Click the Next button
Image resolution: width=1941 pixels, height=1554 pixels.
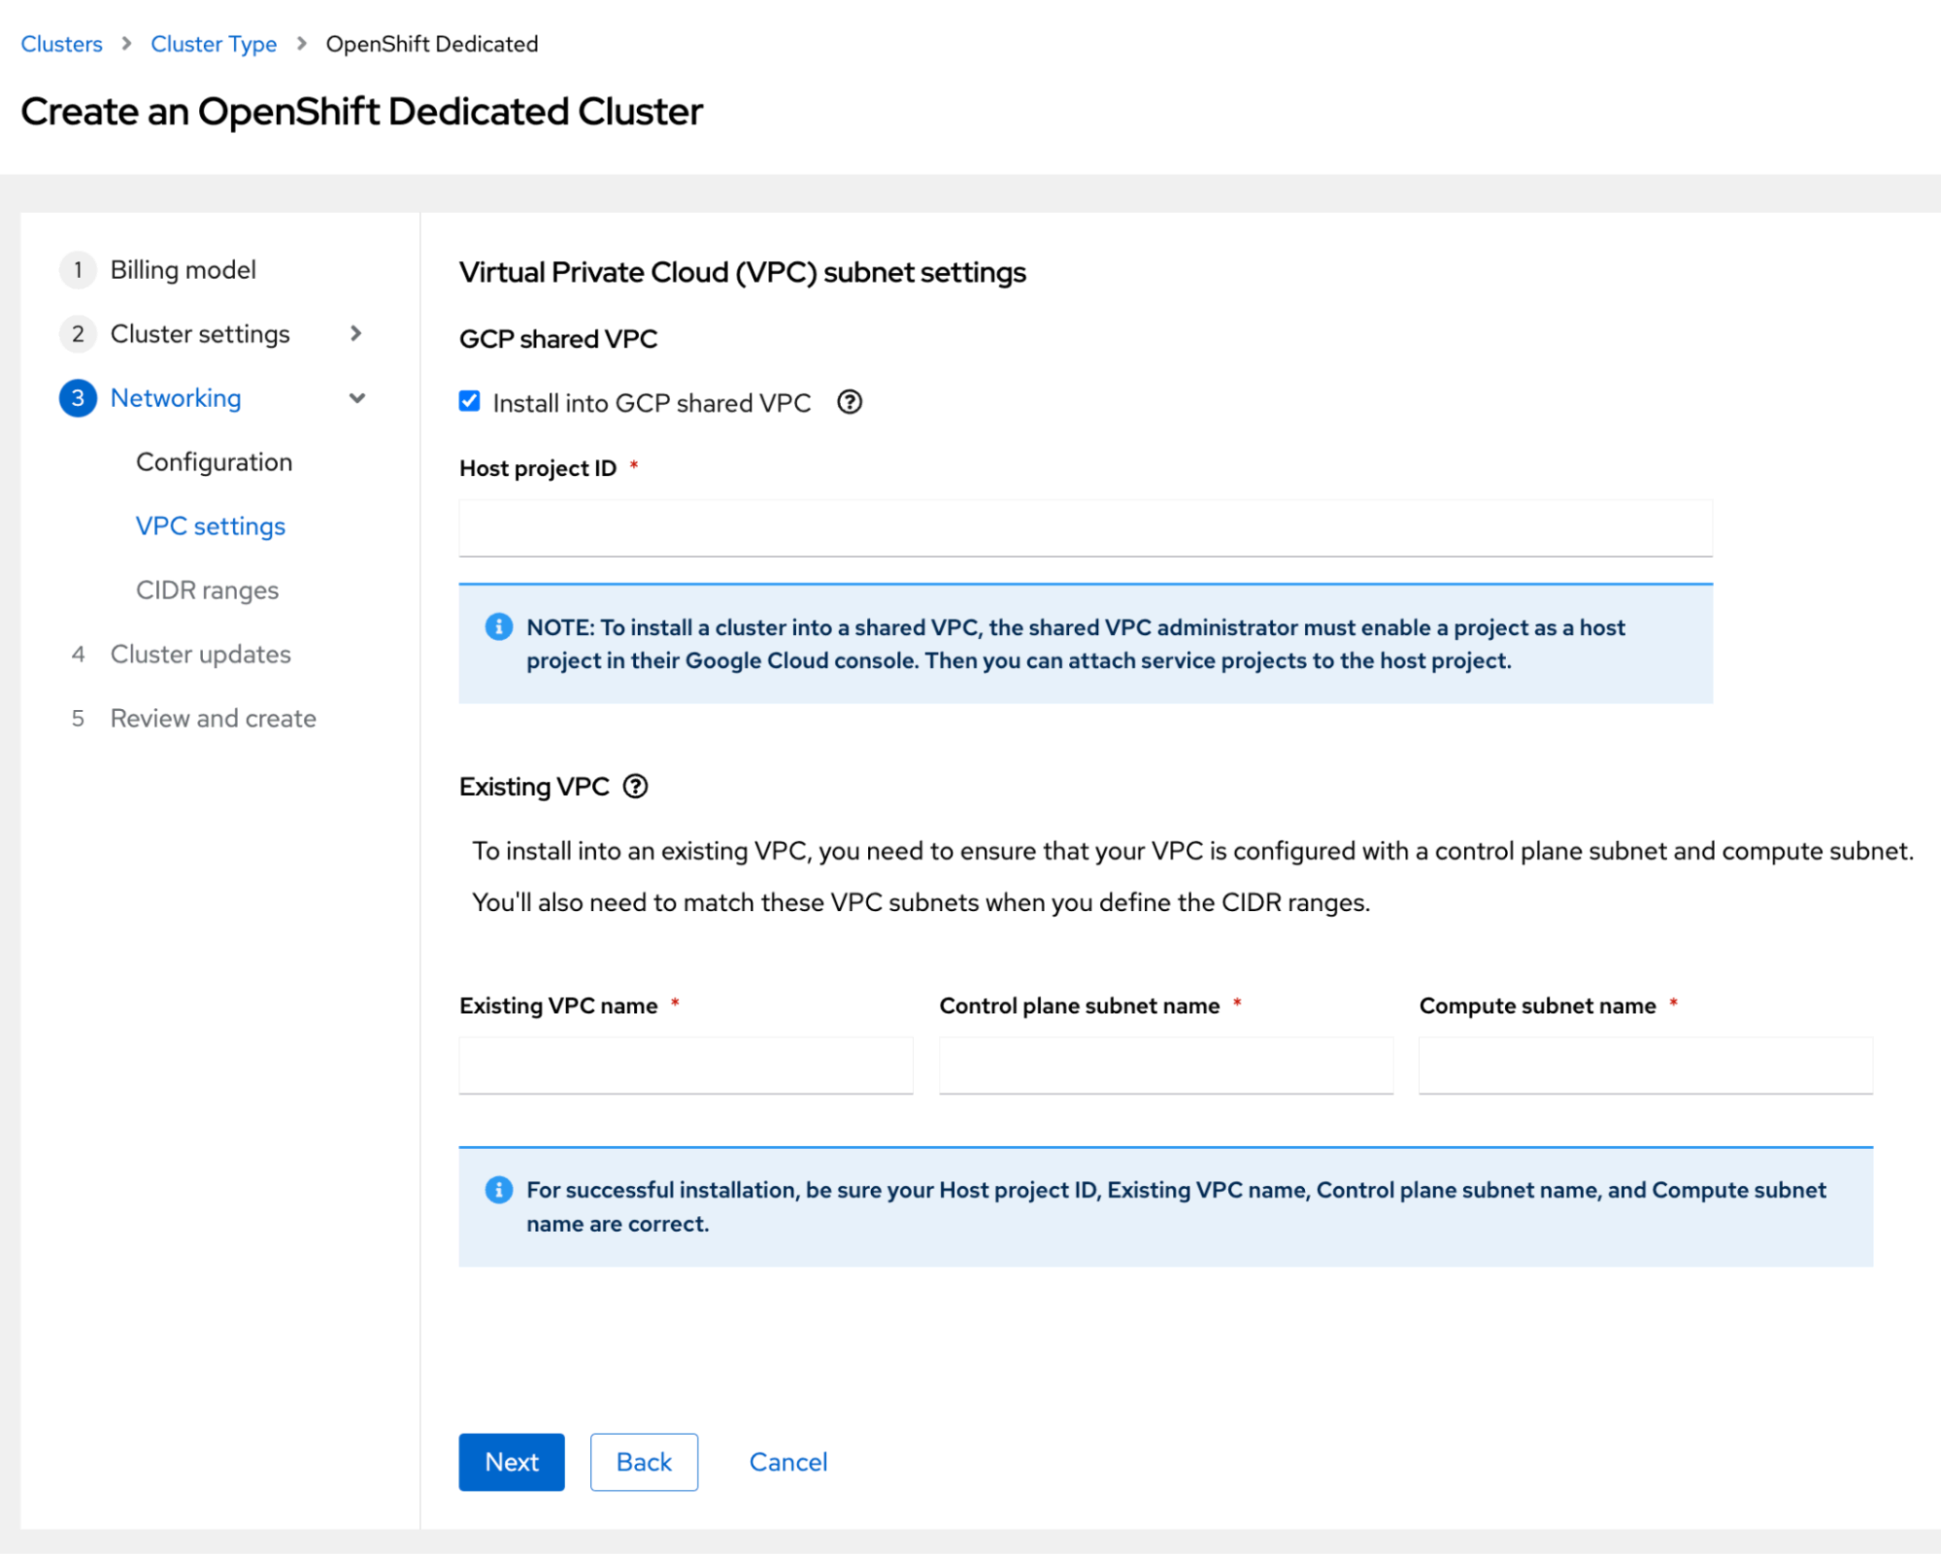pos(511,1461)
